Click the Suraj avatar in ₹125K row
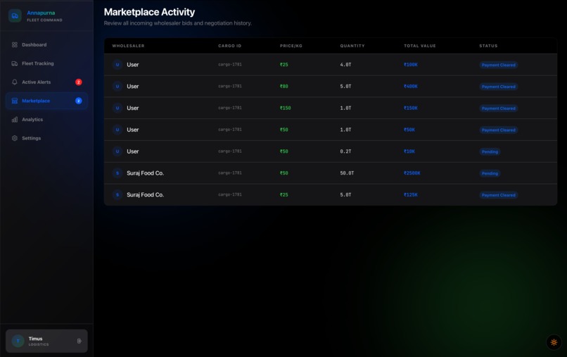The image size is (567, 357). (x=117, y=195)
